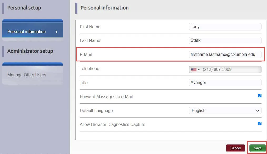Click the Default Language label
Image resolution: width=267 pixels, height=154 pixels.
point(97,111)
